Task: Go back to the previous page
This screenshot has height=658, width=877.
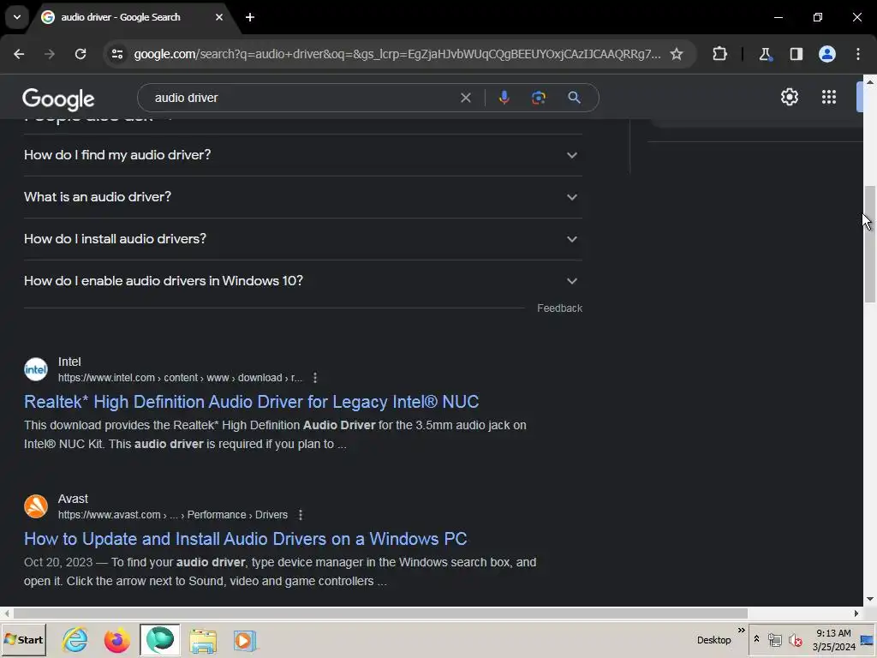Action: (x=19, y=54)
